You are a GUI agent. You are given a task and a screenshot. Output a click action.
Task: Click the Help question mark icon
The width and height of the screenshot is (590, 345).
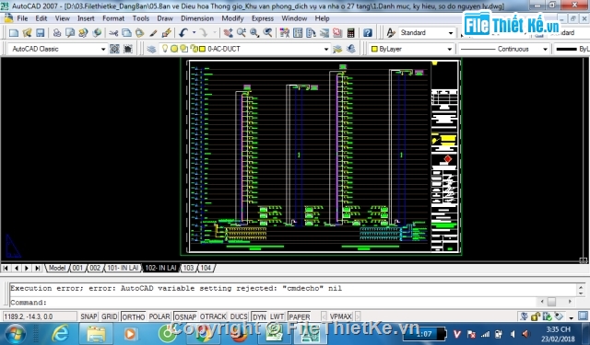coord(368,33)
